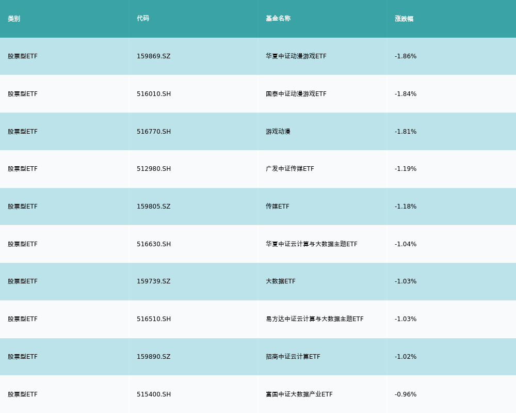Click 股票型ETF in the 515400.SH row
Screen dimensions: 516x413
23,394
